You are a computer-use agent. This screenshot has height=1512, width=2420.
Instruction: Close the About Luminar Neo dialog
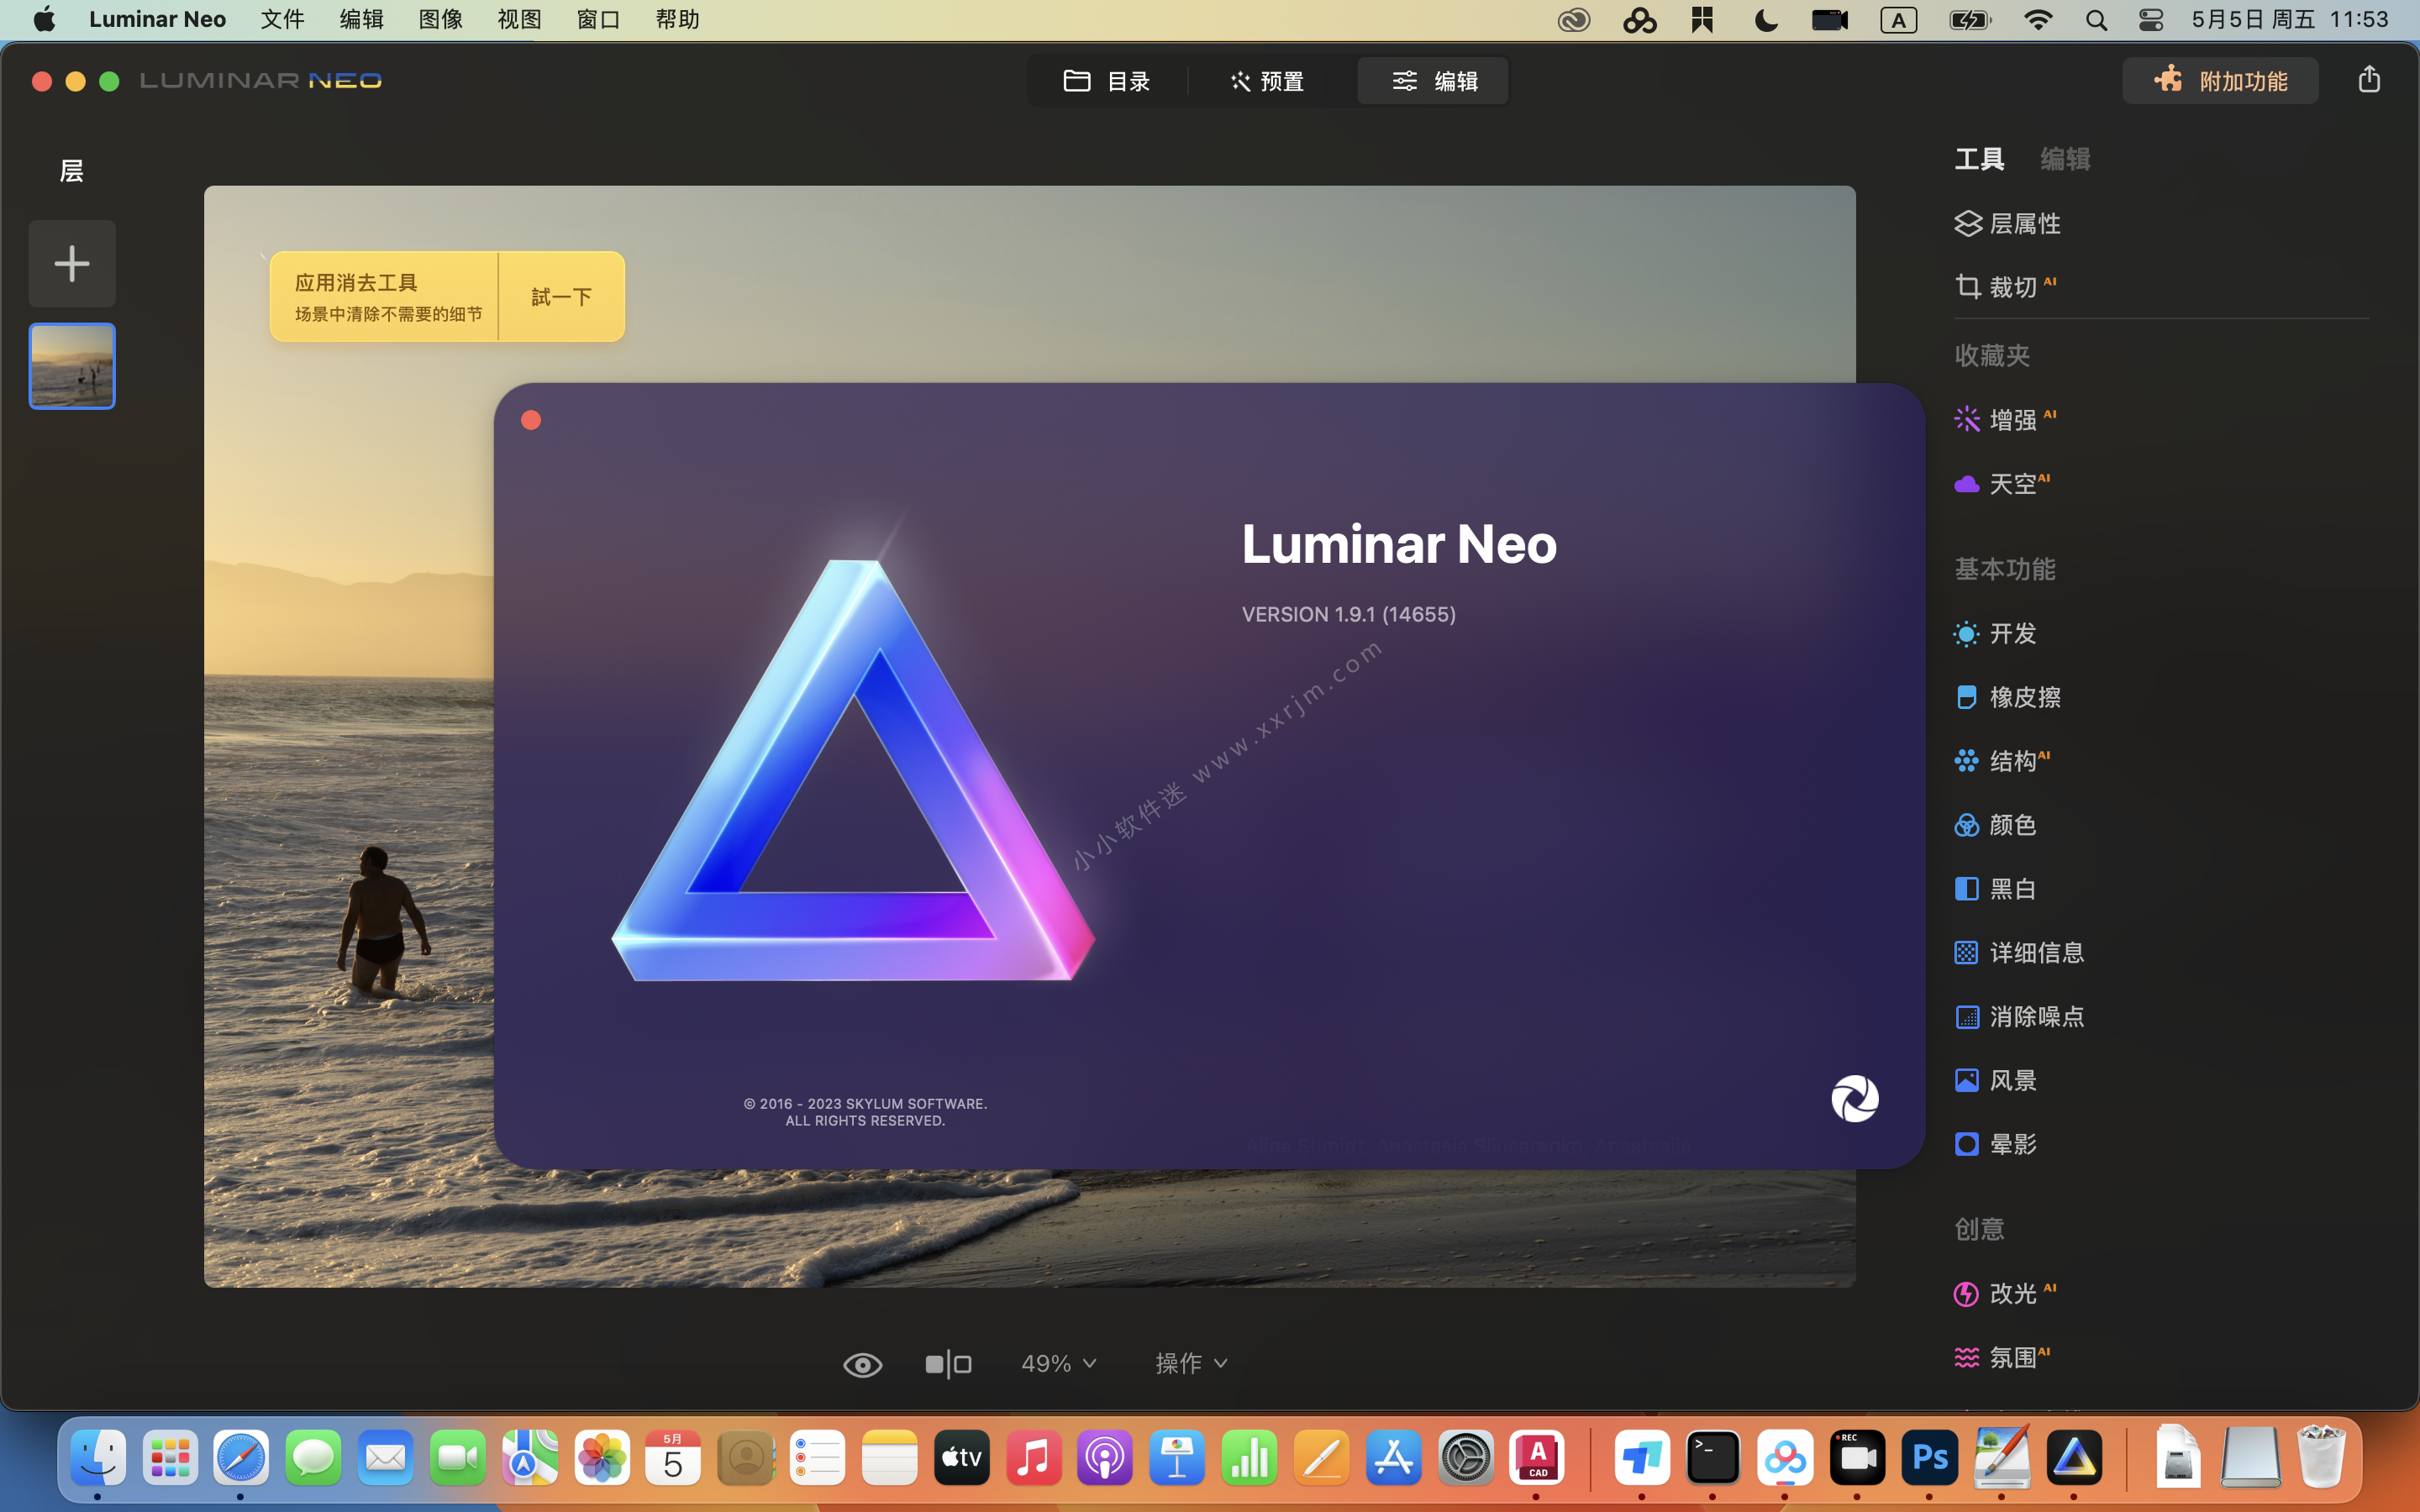(531, 420)
